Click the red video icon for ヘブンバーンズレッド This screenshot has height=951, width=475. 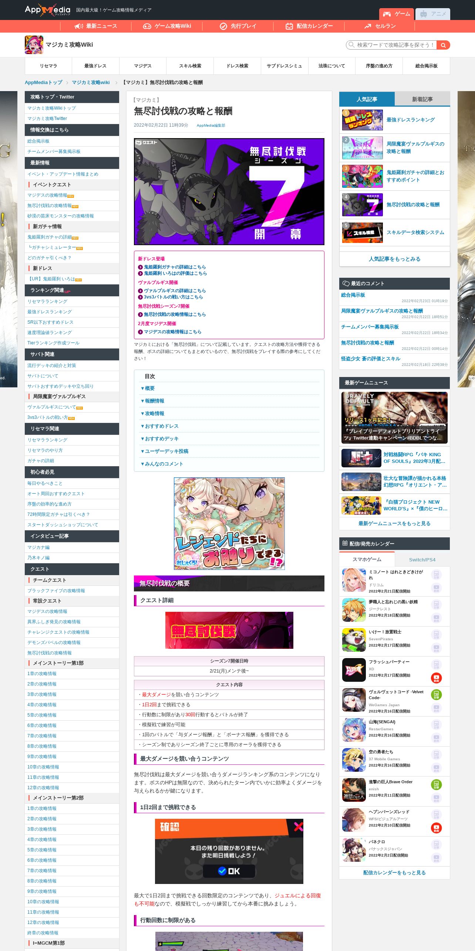pyautogui.click(x=437, y=828)
